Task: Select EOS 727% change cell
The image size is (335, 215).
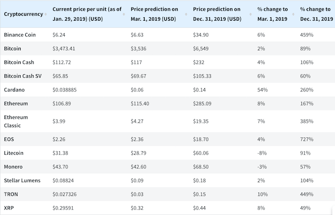Action: pos(307,140)
